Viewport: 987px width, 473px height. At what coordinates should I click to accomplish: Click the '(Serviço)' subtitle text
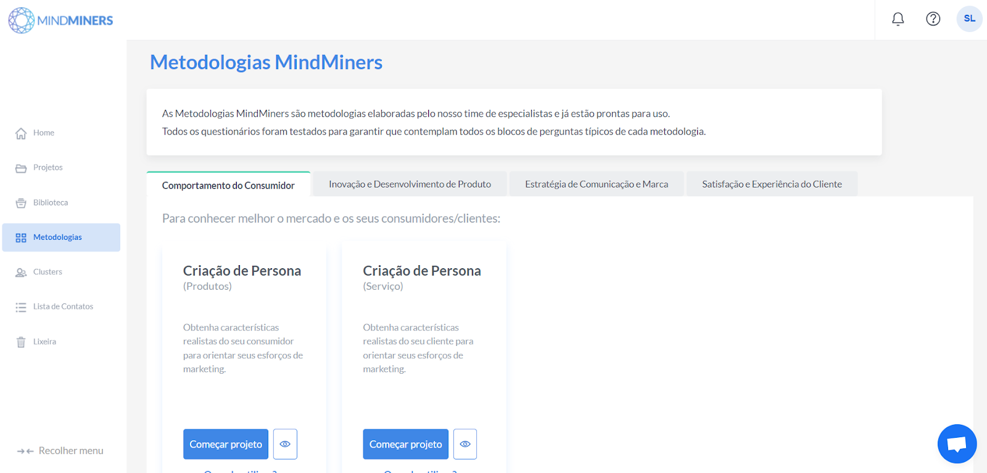pyautogui.click(x=383, y=286)
